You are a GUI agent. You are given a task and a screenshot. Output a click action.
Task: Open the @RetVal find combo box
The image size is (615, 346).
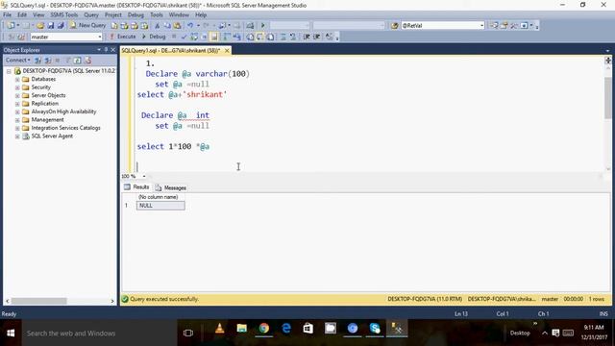[x=443, y=26]
